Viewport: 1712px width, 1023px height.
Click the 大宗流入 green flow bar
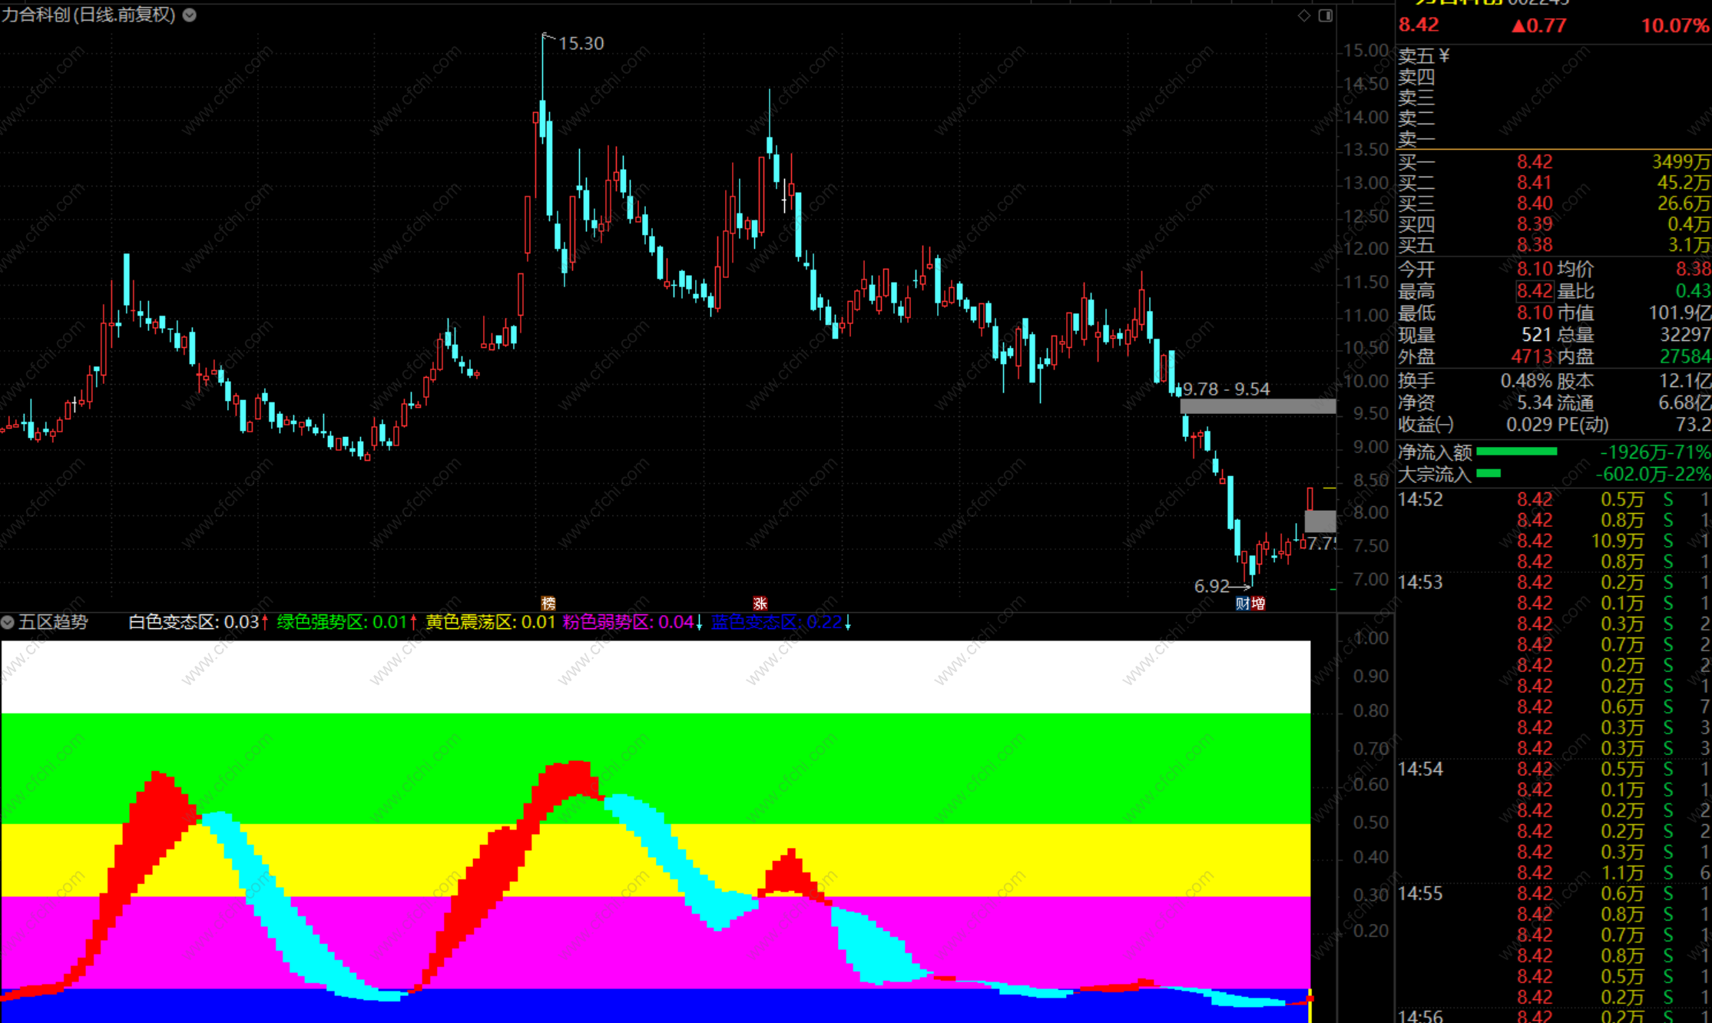[x=1488, y=474]
